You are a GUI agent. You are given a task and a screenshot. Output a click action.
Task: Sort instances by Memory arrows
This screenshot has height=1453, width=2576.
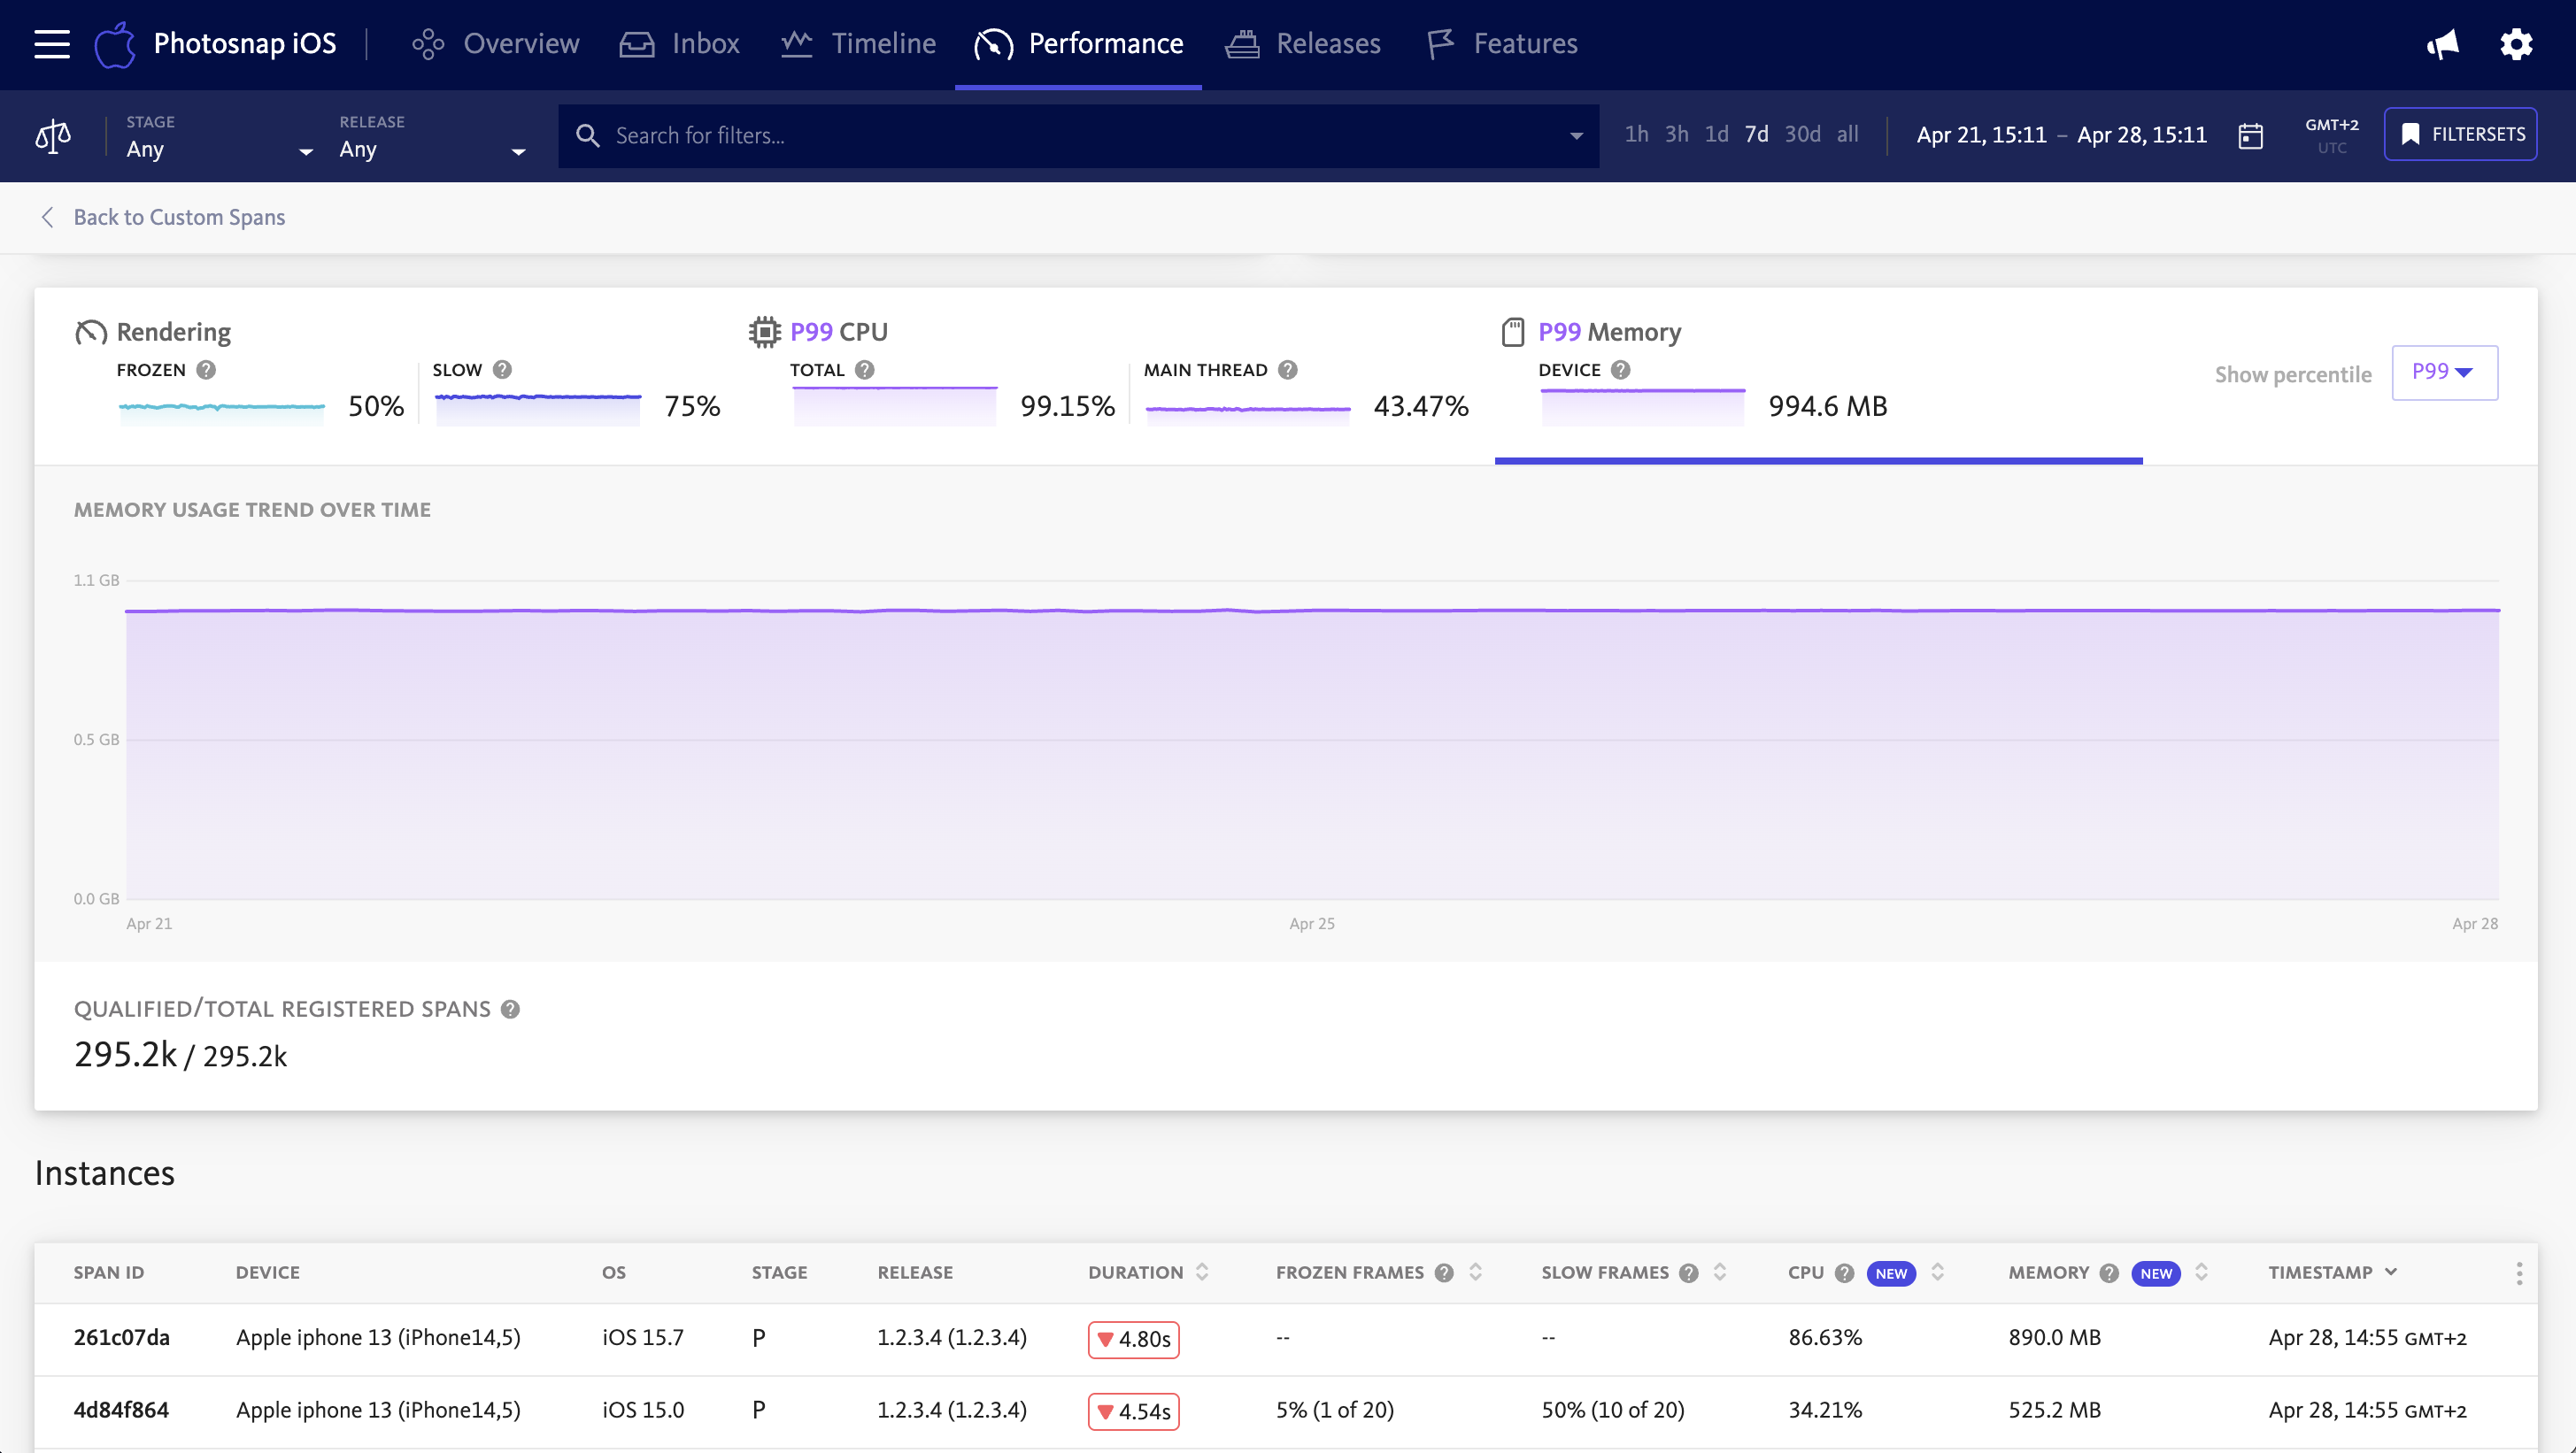pos(2201,1272)
